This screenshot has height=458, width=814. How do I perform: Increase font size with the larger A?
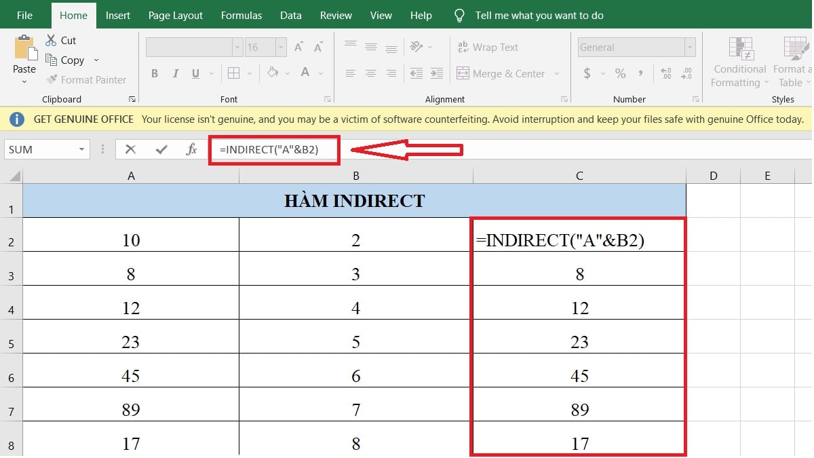tap(298, 47)
